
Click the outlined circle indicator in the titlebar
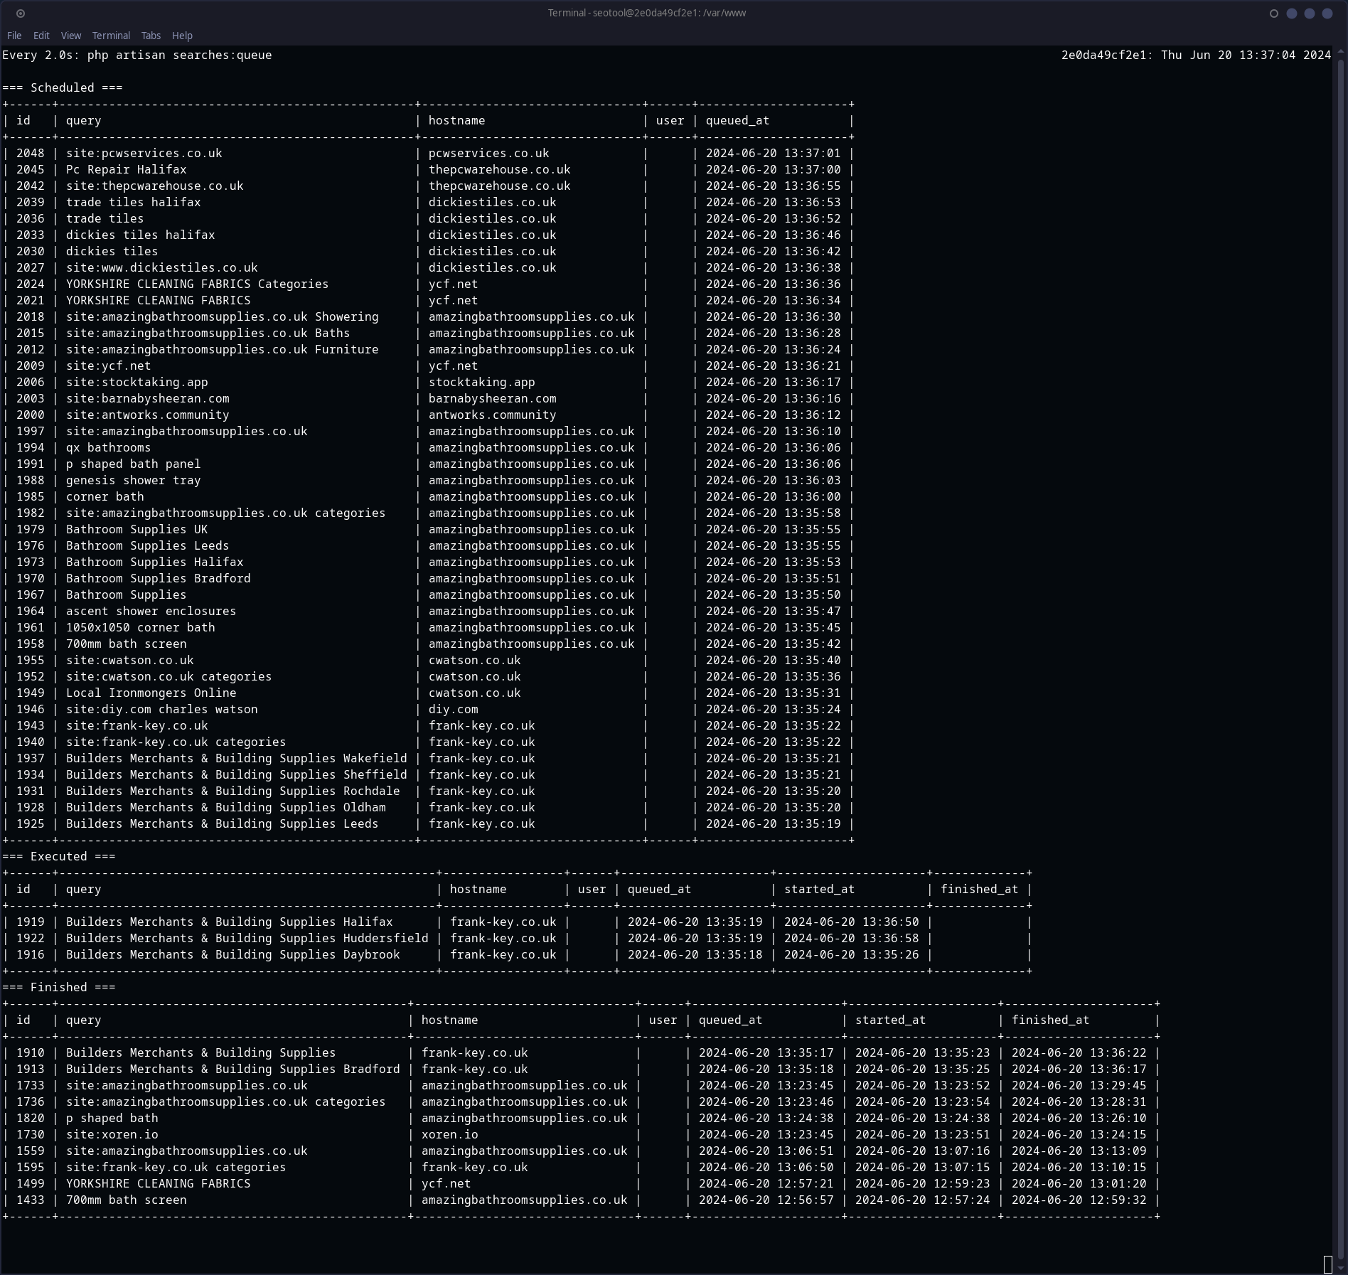click(1273, 12)
